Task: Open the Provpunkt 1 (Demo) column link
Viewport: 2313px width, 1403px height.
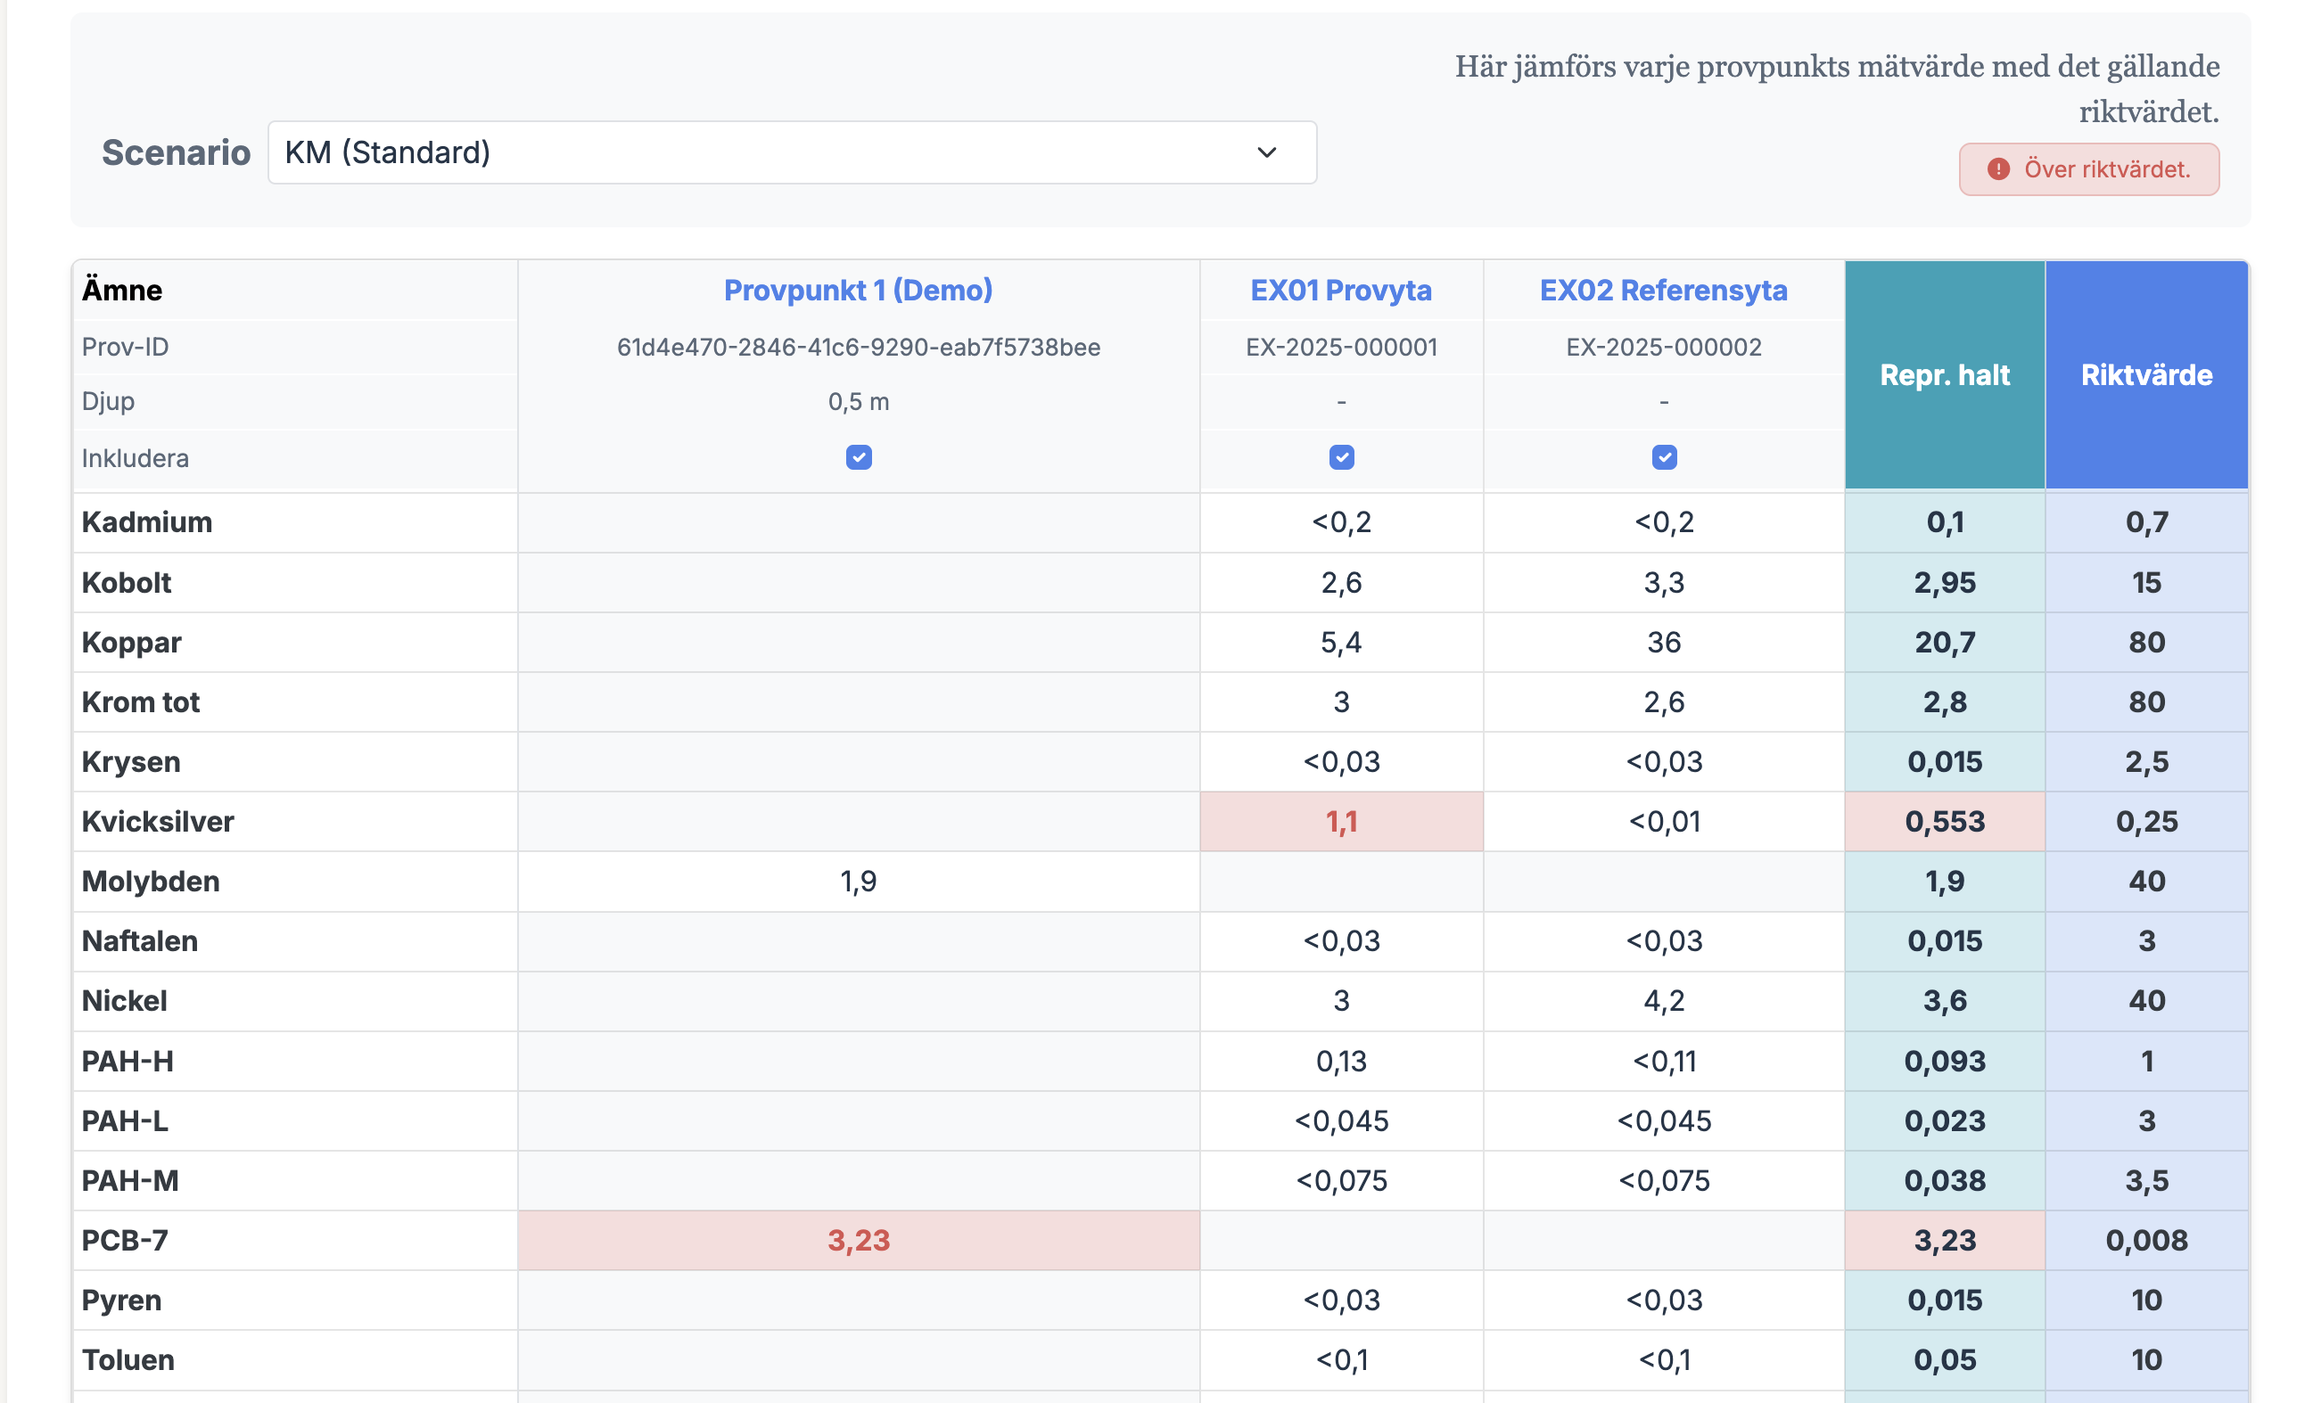Action: [857, 290]
